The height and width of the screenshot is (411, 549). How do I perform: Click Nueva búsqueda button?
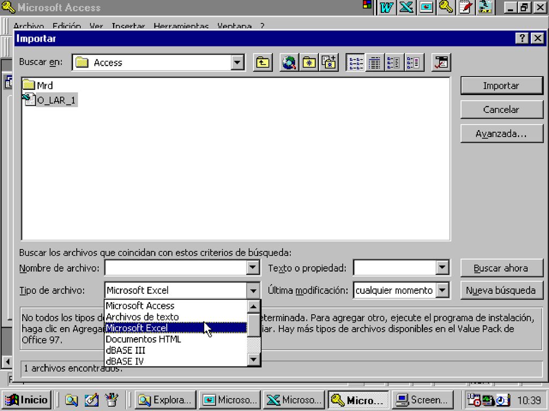pyautogui.click(x=501, y=291)
